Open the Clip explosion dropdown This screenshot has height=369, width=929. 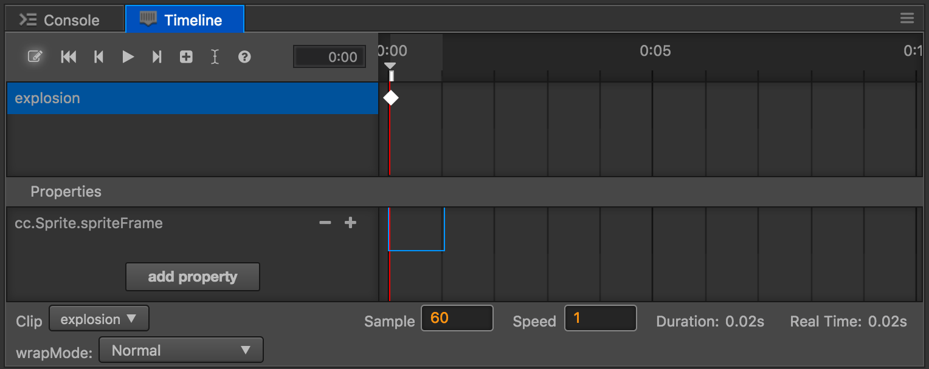99,319
